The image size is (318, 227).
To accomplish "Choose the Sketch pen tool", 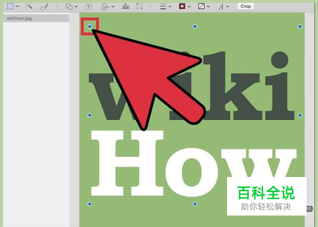I will [44, 6].
